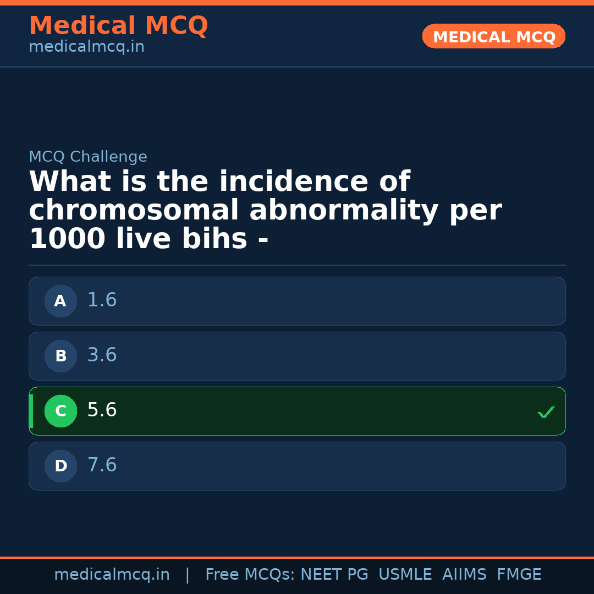Click AIIMS in the footer
Viewport: 594px width, 594px height.
(x=464, y=575)
